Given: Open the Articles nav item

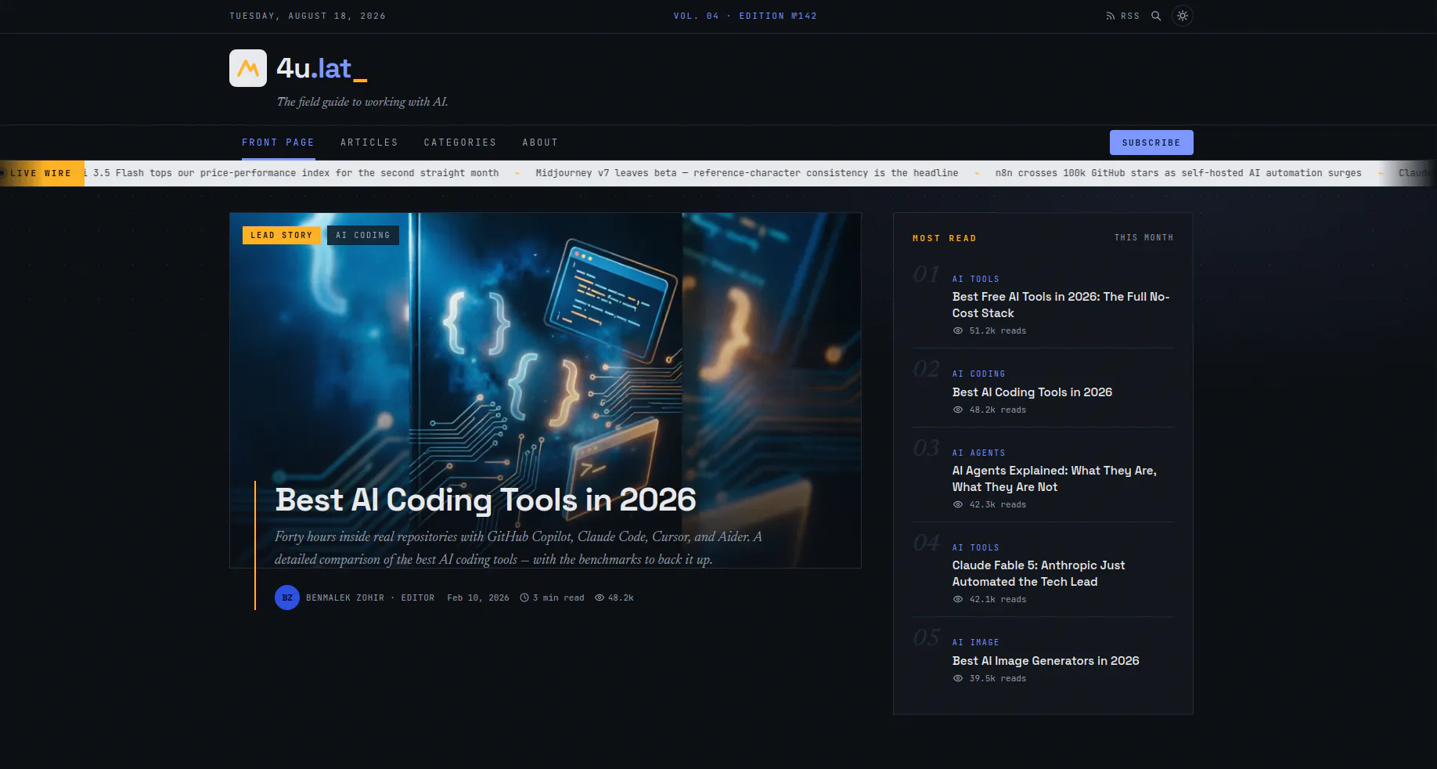Looking at the screenshot, I should point(369,143).
